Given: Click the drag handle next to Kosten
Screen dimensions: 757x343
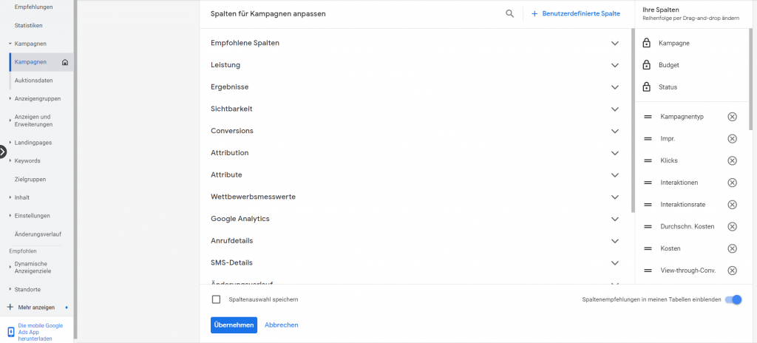Looking at the screenshot, I should (648, 248).
